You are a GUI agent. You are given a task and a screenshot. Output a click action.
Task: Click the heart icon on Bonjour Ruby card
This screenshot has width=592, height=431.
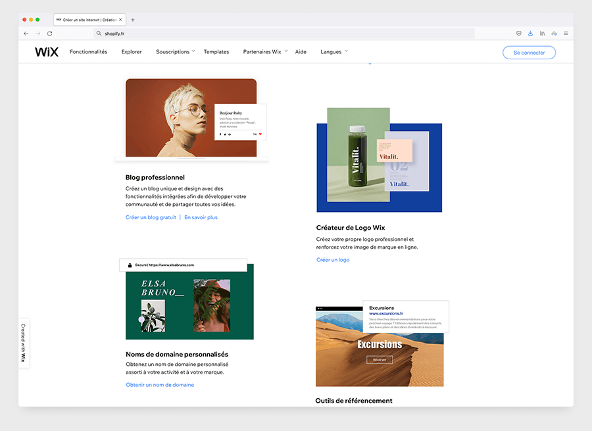coord(260,134)
